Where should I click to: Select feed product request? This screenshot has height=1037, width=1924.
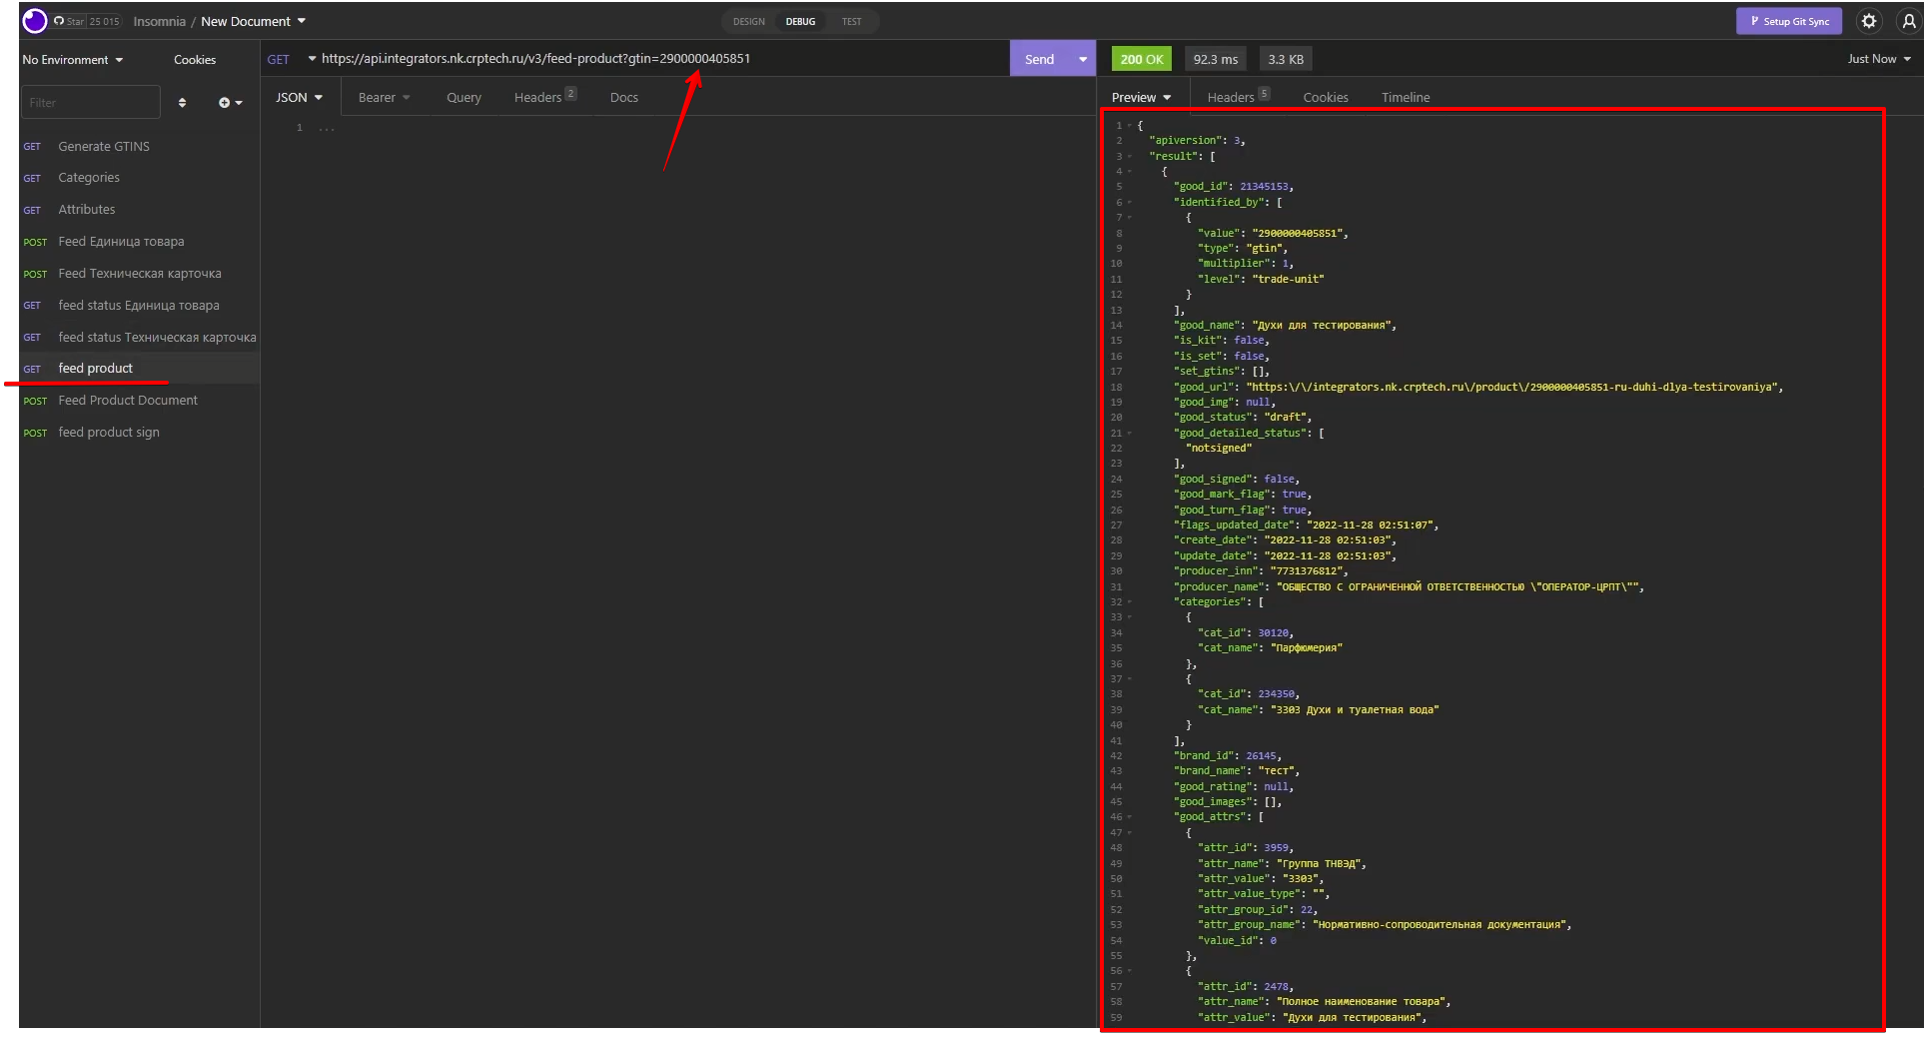(x=140, y=369)
